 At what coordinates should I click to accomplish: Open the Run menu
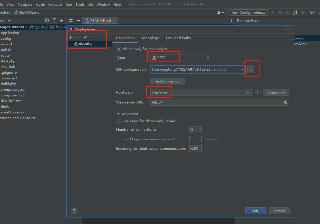(69, 4)
